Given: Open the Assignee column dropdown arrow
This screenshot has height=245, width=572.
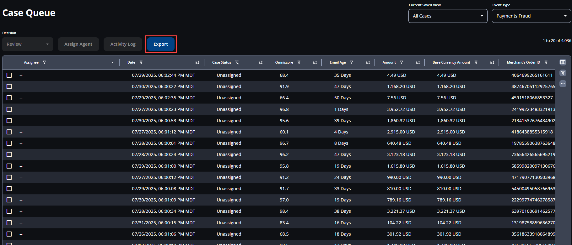Looking at the screenshot, I should [113, 62].
